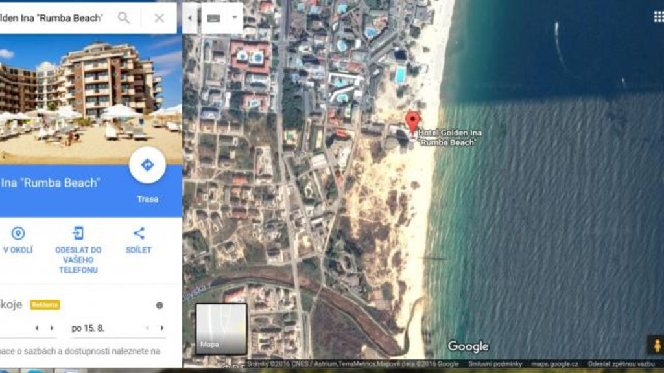Viewport: 664px width, 373px height.
Task: Click the ad info icon beside Reklama
Action: click(x=160, y=305)
